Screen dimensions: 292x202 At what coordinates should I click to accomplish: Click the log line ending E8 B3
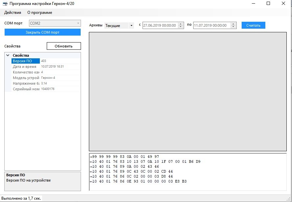[x=138, y=181]
